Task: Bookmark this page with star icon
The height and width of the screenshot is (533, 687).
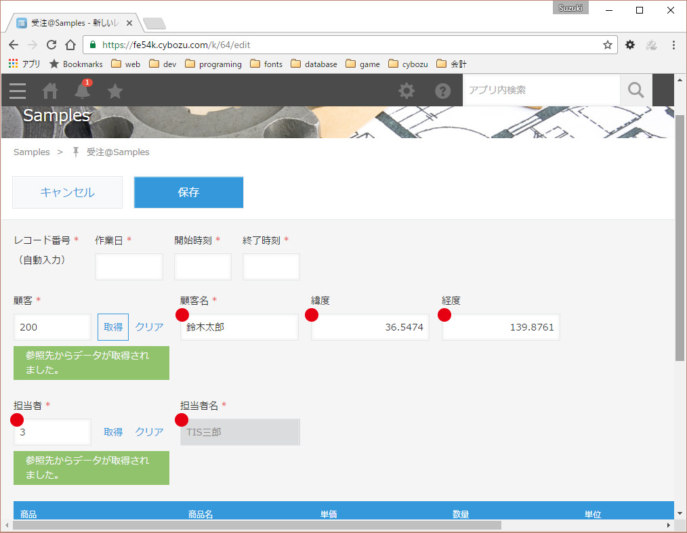Action: click(x=607, y=45)
